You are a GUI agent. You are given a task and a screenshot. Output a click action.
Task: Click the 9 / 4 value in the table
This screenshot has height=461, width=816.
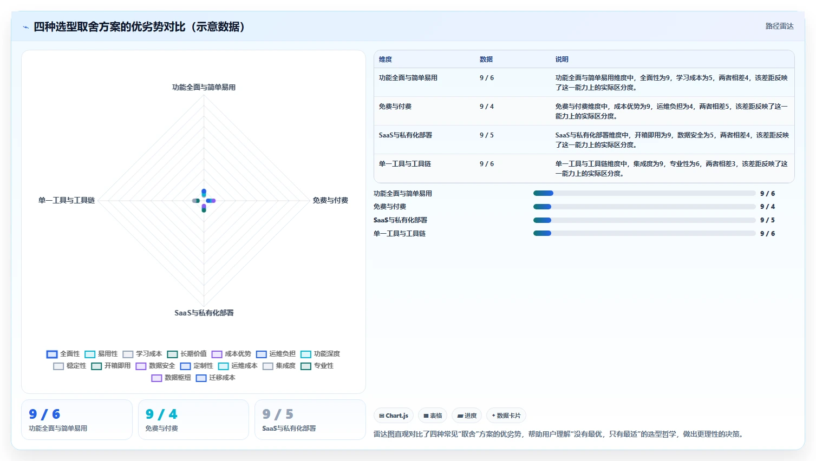pyautogui.click(x=487, y=107)
